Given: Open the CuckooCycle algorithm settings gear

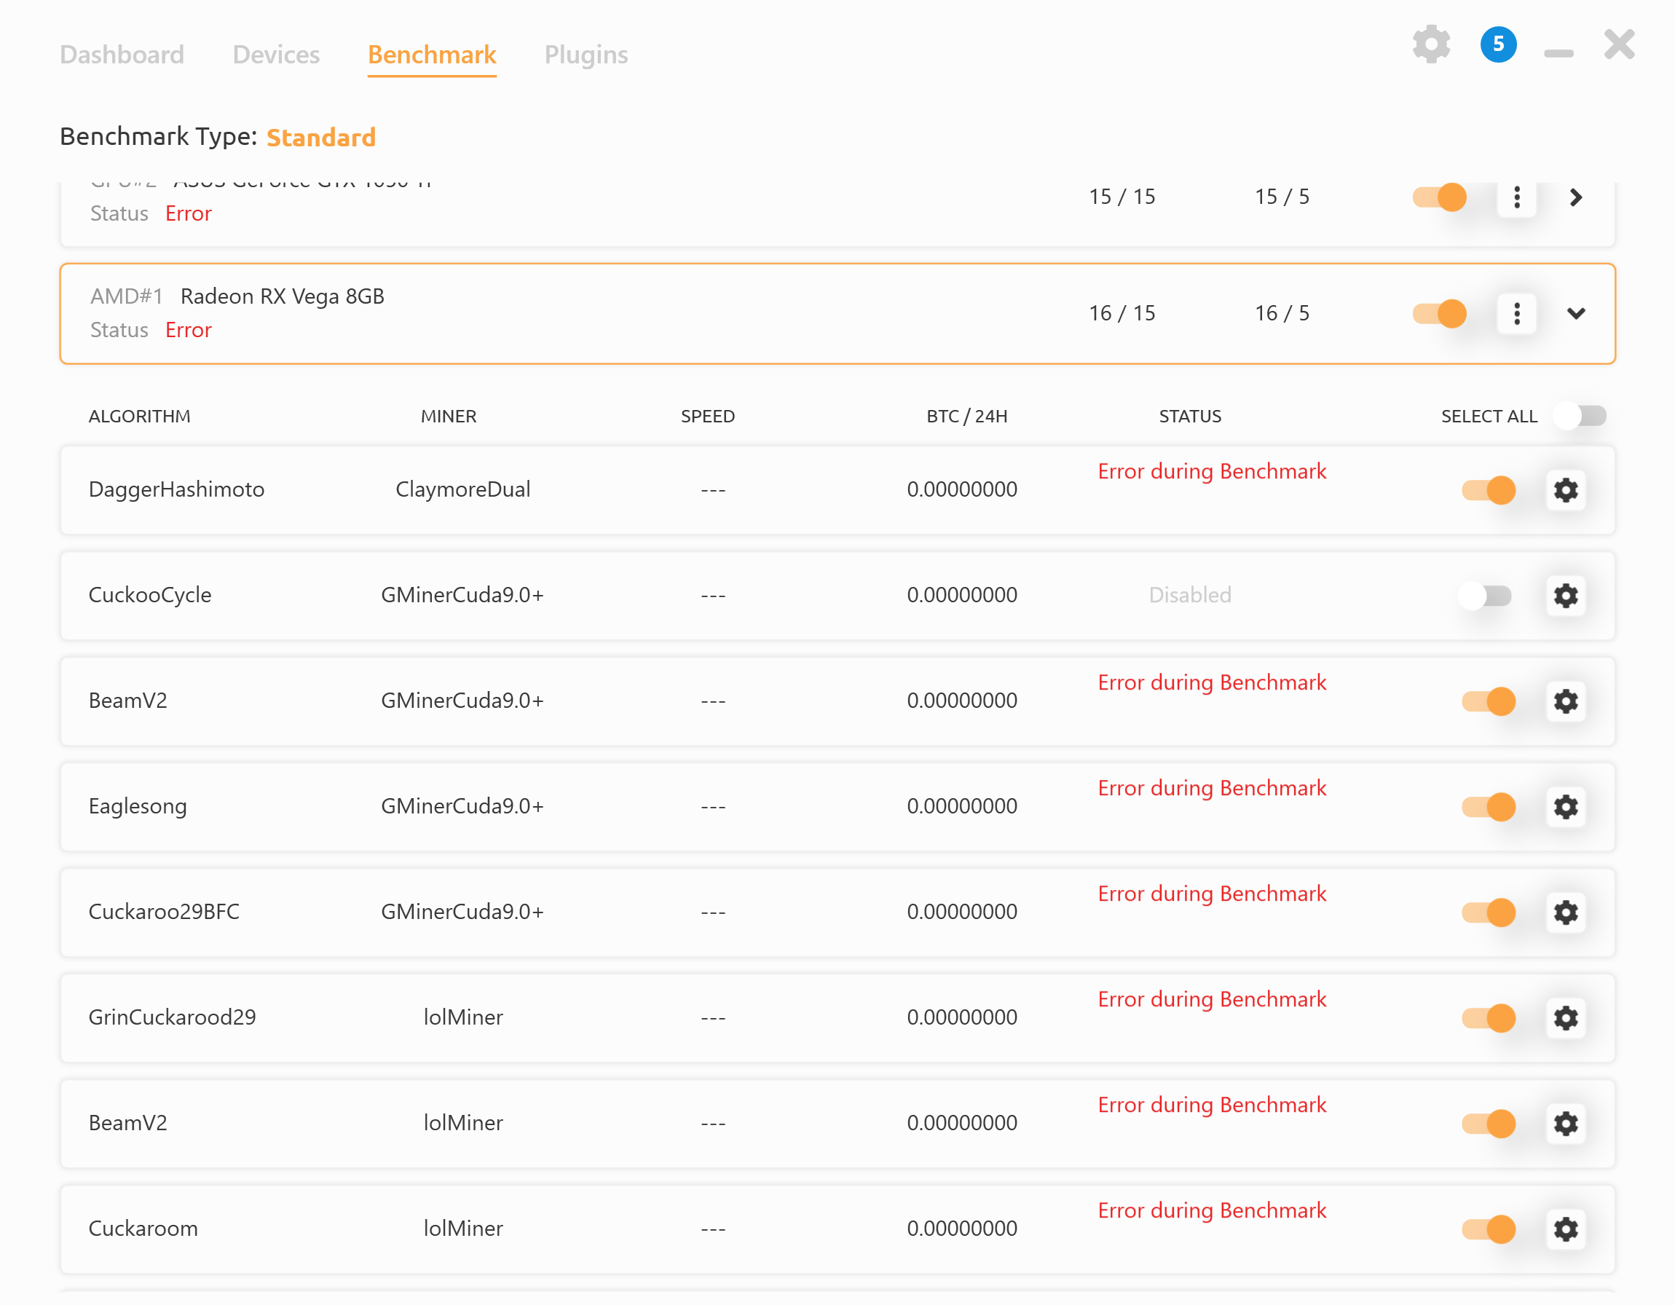Looking at the screenshot, I should 1566,596.
